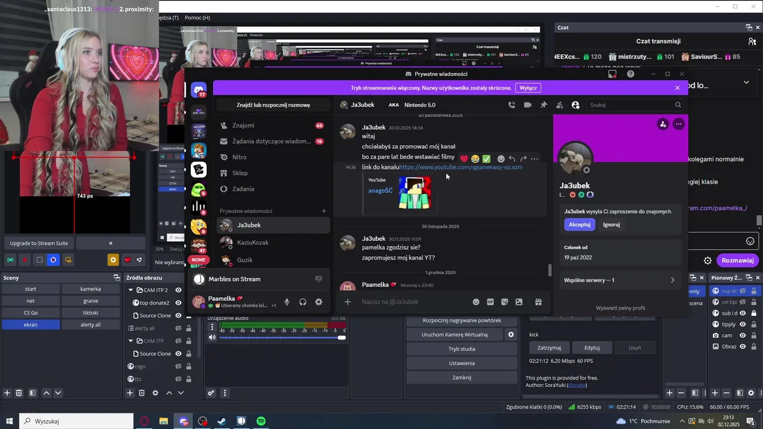Click Wyłącz on streamer mode banner
Viewport: 763px width, 429px height.
click(x=528, y=88)
